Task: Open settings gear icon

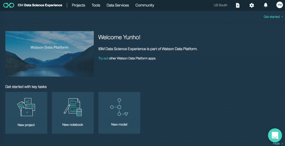Action: 252,5
